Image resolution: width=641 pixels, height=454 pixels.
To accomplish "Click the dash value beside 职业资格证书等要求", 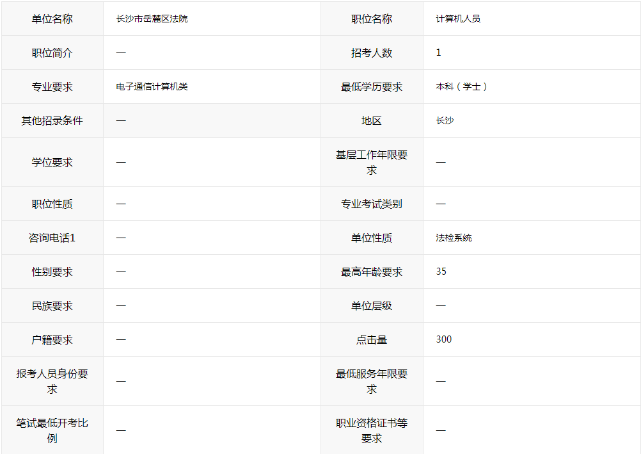I will [x=441, y=431].
